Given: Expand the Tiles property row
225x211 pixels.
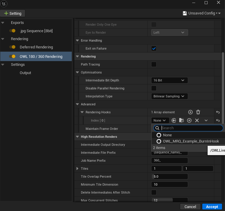Looking at the screenshot, I should 78,169.
